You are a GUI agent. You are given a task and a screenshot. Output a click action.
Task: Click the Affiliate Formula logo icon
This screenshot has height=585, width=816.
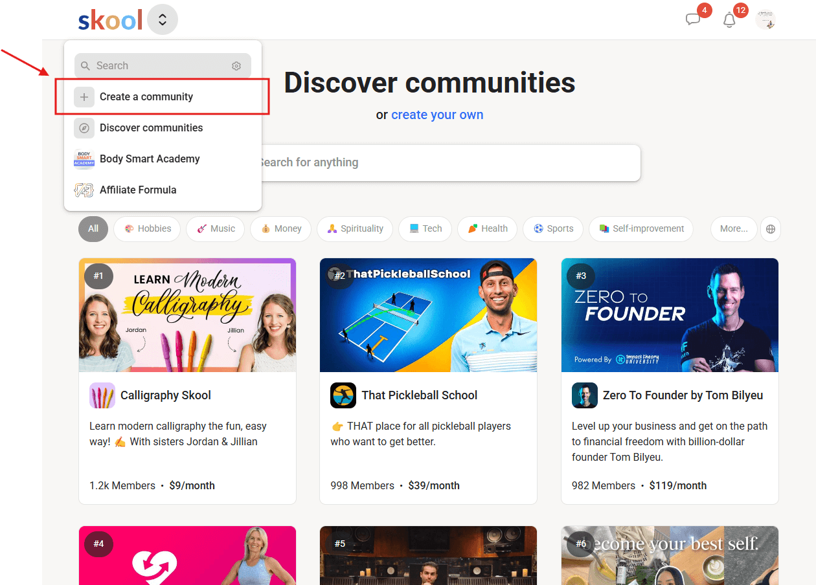(x=84, y=190)
